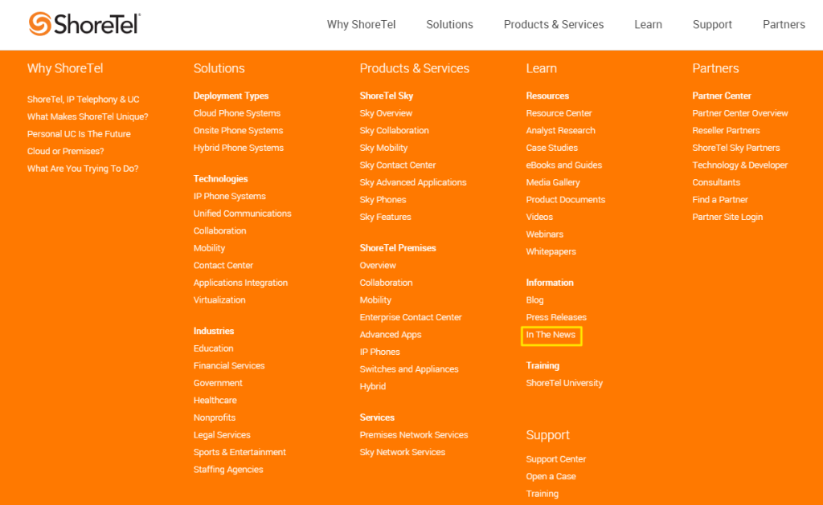Image resolution: width=823 pixels, height=505 pixels.
Task: Open Blog under Information
Action: 534,300
